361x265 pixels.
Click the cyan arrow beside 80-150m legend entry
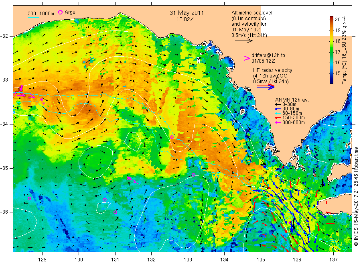tap(278, 113)
